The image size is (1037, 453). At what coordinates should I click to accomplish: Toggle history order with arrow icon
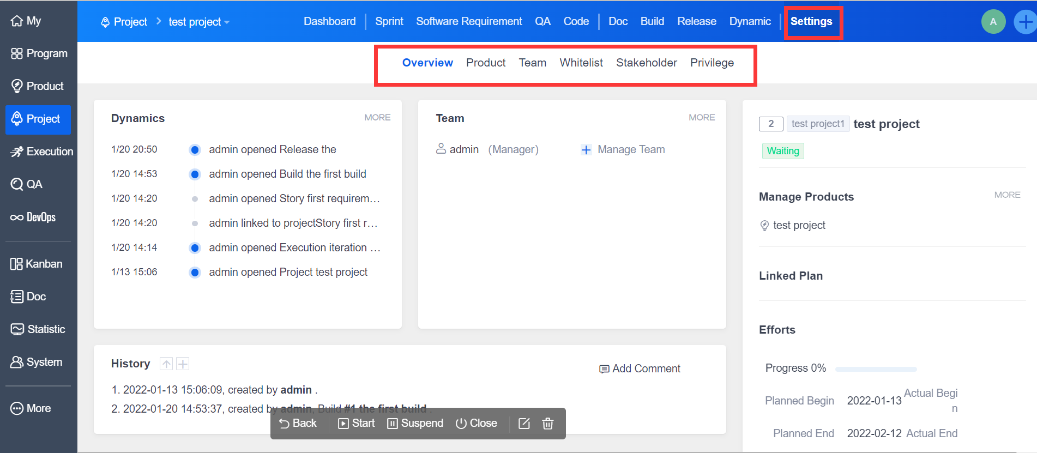pyautogui.click(x=166, y=364)
